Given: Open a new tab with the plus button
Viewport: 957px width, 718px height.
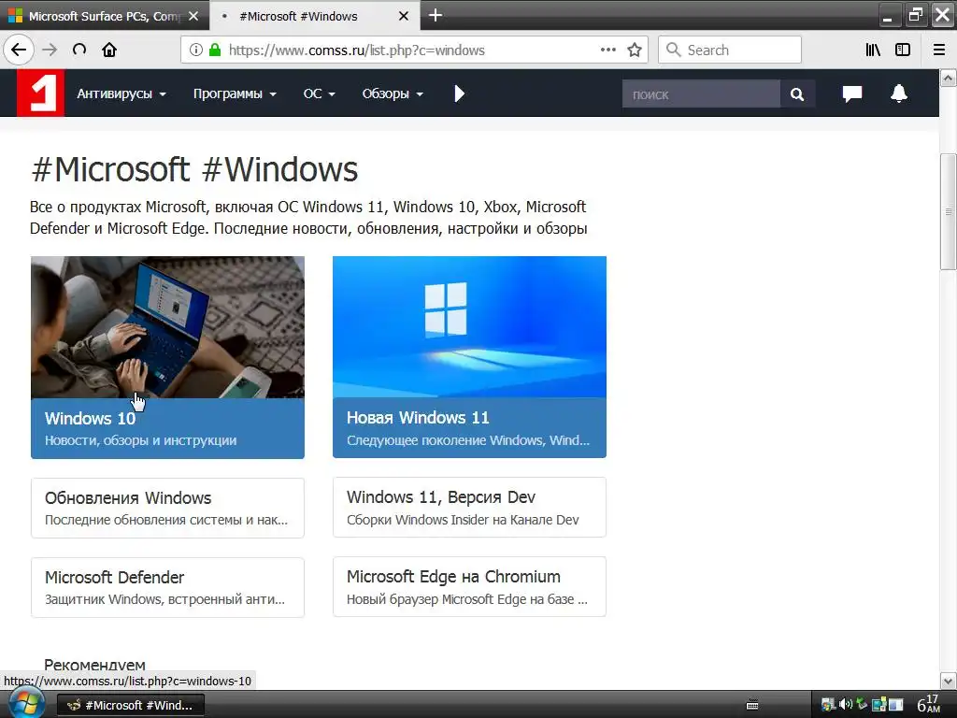Looking at the screenshot, I should point(436,15).
